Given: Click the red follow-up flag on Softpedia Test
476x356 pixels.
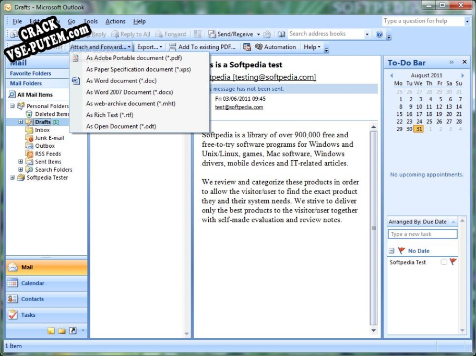Looking at the screenshot, I should click(453, 262).
